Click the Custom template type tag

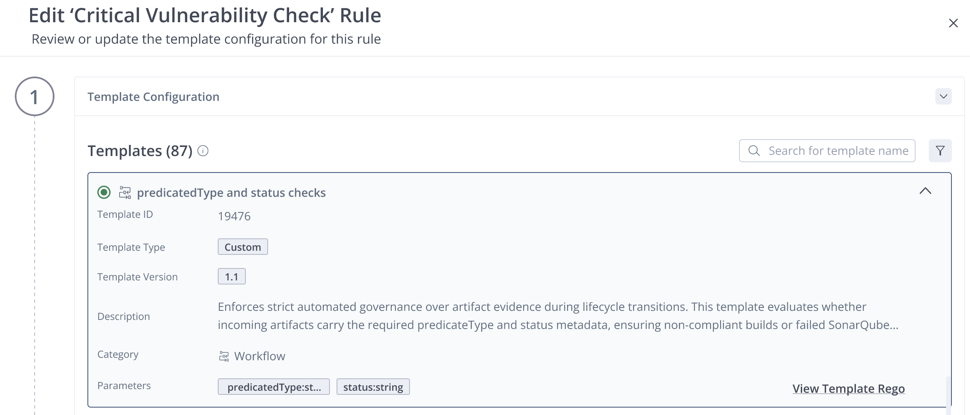click(x=243, y=247)
